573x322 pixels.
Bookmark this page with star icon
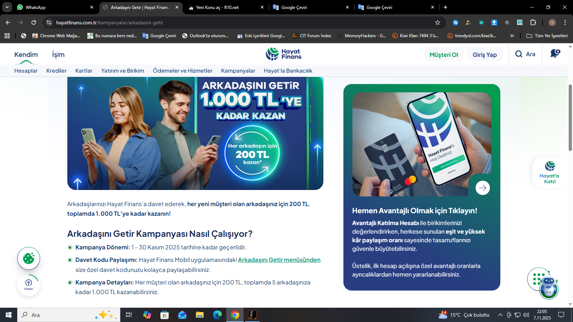[437, 23]
